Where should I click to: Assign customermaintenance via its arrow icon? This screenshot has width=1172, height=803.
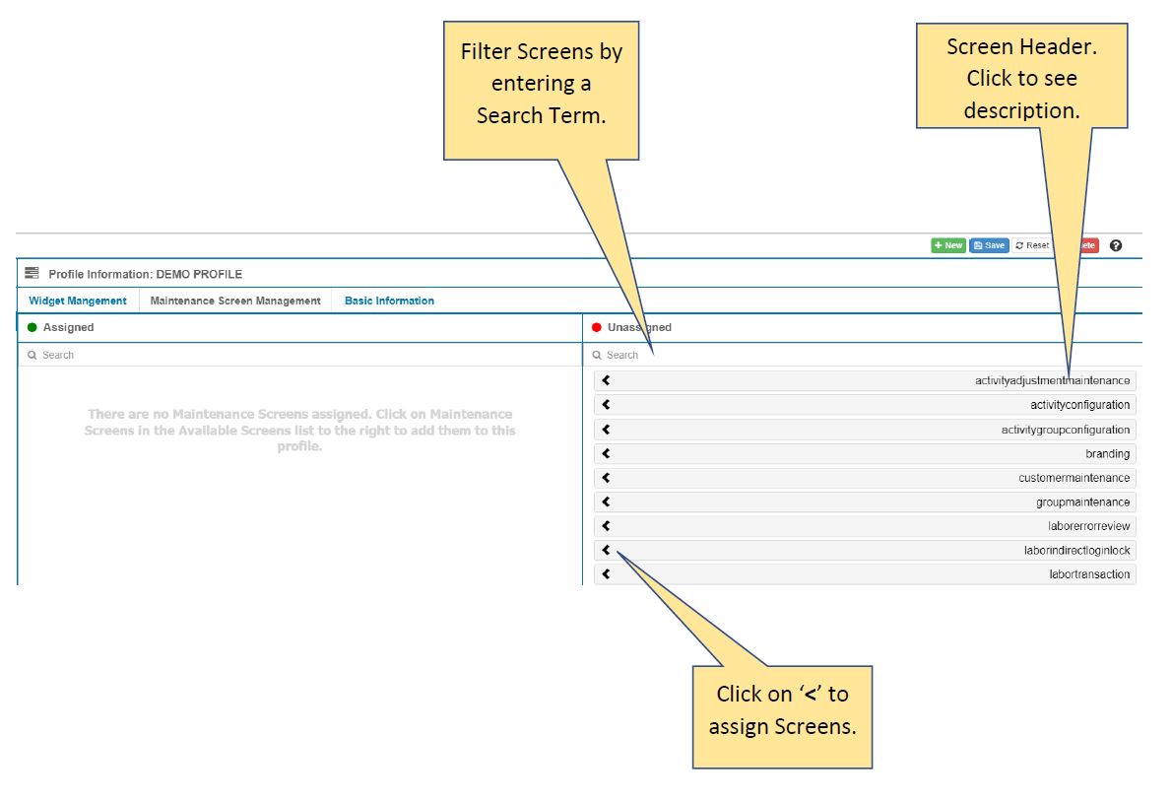click(x=606, y=478)
